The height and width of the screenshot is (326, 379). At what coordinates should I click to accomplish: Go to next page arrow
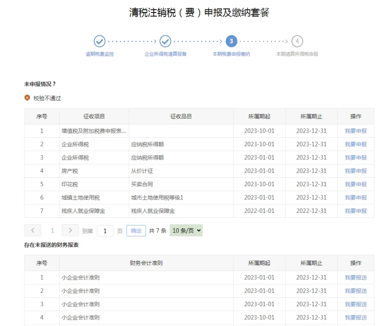point(70,231)
